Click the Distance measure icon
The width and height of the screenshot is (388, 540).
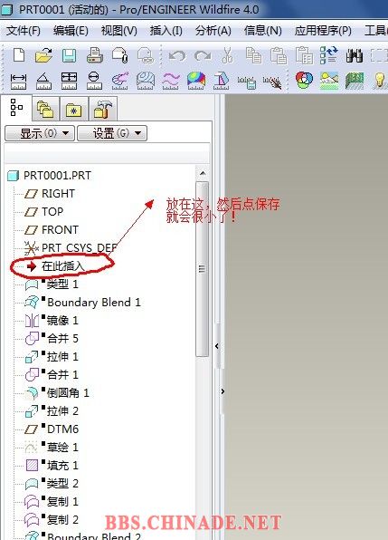coord(18,82)
